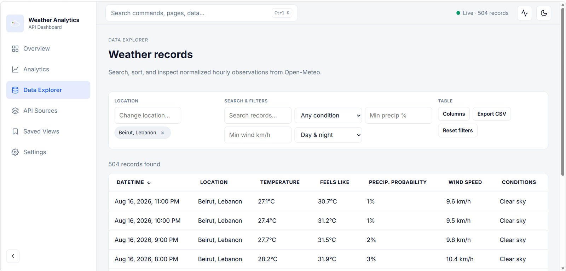The height and width of the screenshot is (271, 566).
Task: Click the Columns button
Action: pos(454,114)
